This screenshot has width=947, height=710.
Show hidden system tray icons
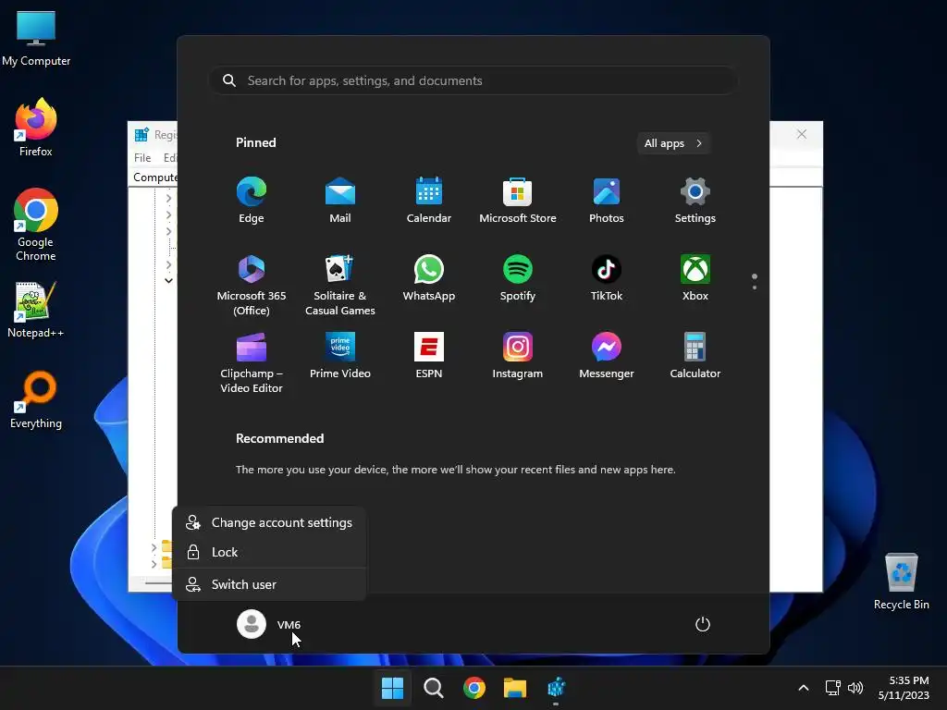pyautogui.click(x=804, y=688)
